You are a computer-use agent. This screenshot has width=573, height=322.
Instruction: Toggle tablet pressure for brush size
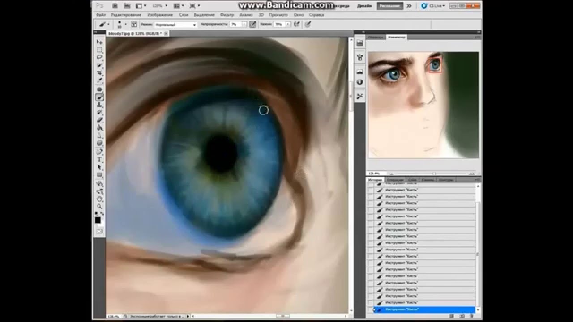click(308, 25)
